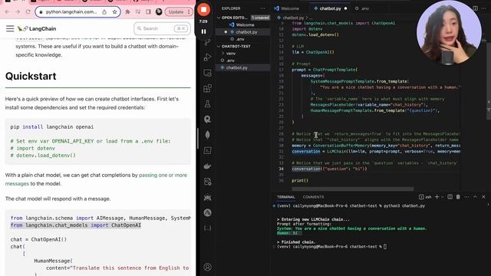491x276 pixels.
Task: Open the Run and Debug view
Action: (x=207, y=58)
